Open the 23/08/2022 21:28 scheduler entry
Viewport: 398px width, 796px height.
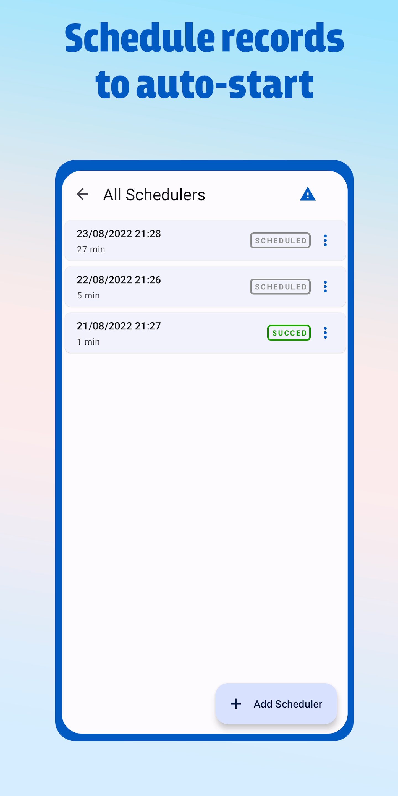pos(205,240)
